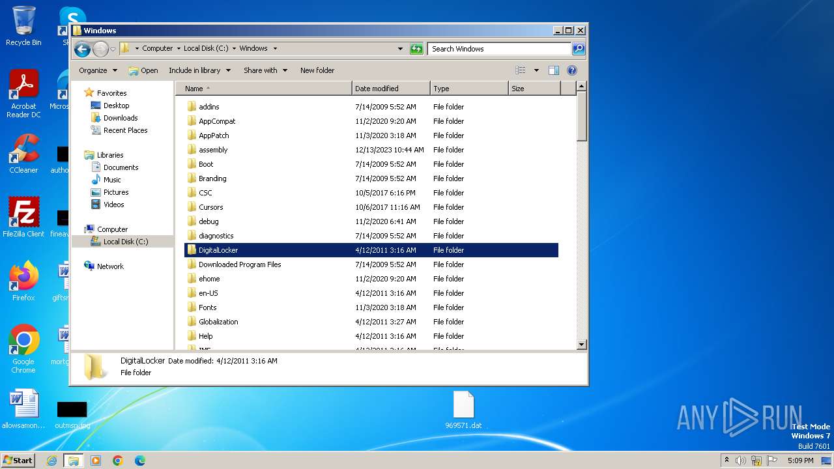Open Google Chrome from the taskbar
Image resolution: width=834 pixels, height=469 pixels.
point(117,461)
